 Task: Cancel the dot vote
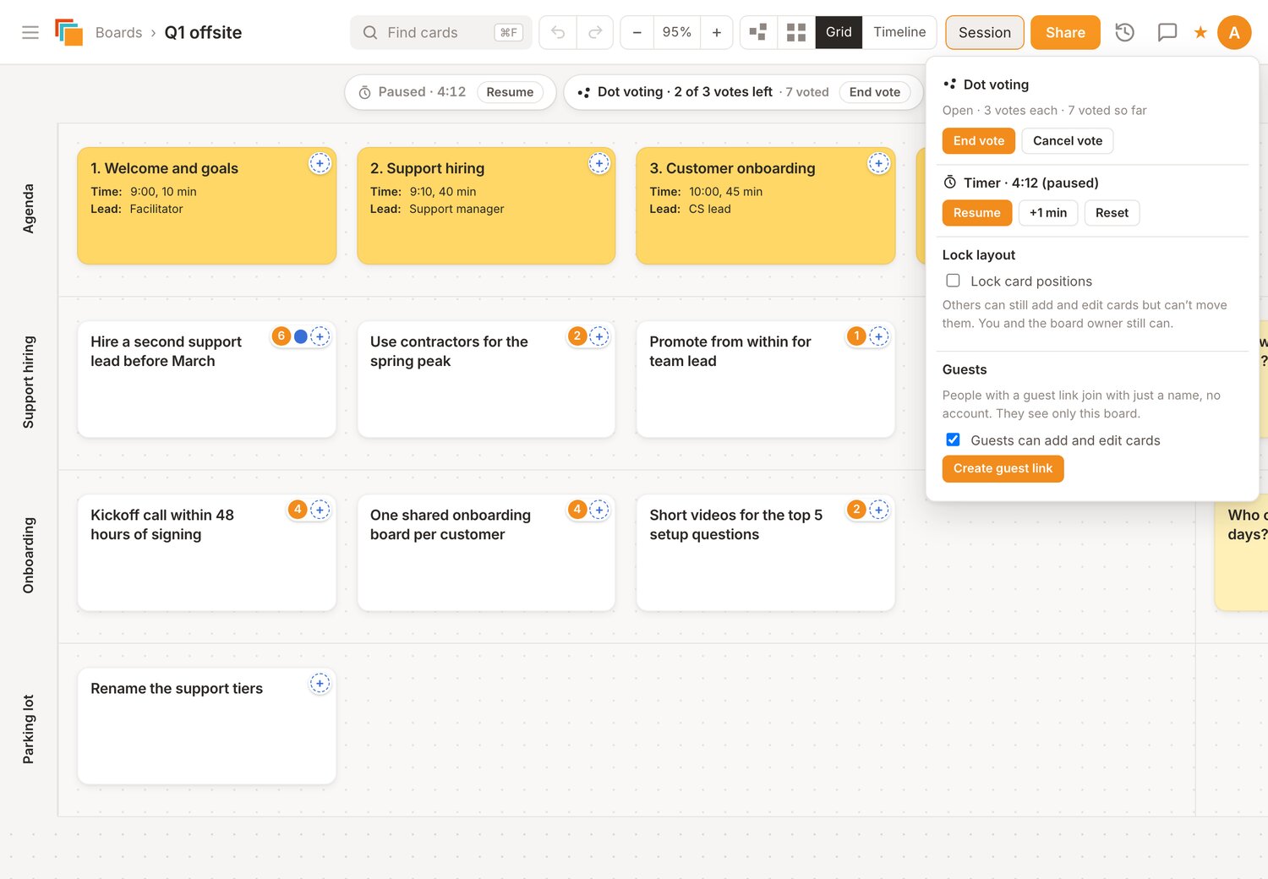[x=1068, y=140]
